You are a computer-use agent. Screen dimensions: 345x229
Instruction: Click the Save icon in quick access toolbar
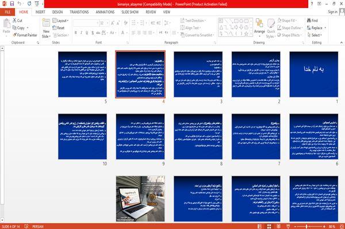(x=12, y=3)
